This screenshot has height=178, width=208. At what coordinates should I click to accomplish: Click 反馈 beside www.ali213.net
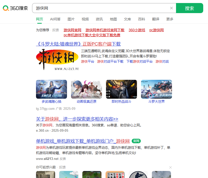[63, 159]
